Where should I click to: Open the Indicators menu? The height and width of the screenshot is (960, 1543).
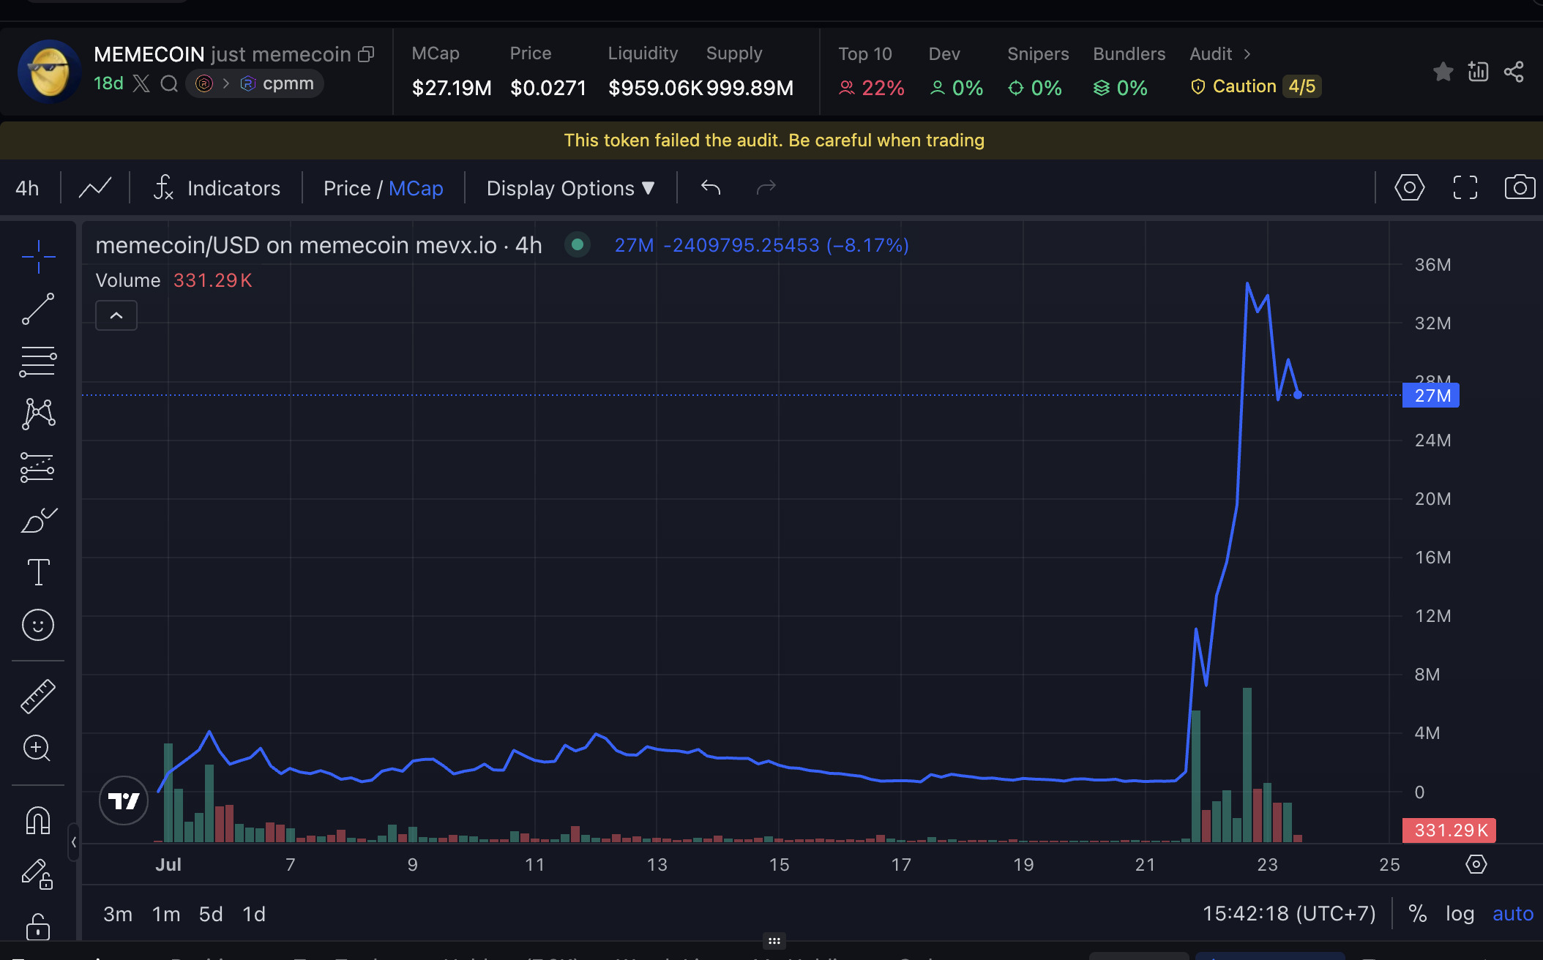pos(217,188)
